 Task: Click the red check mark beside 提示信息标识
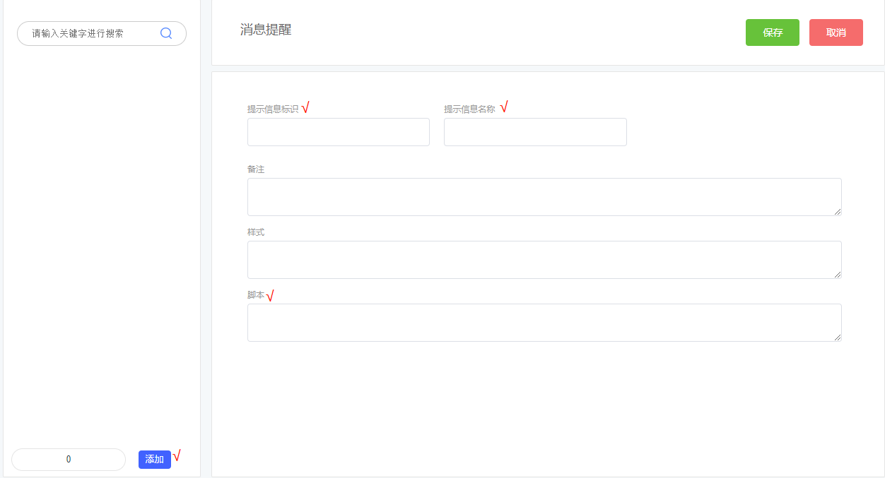click(305, 108)
